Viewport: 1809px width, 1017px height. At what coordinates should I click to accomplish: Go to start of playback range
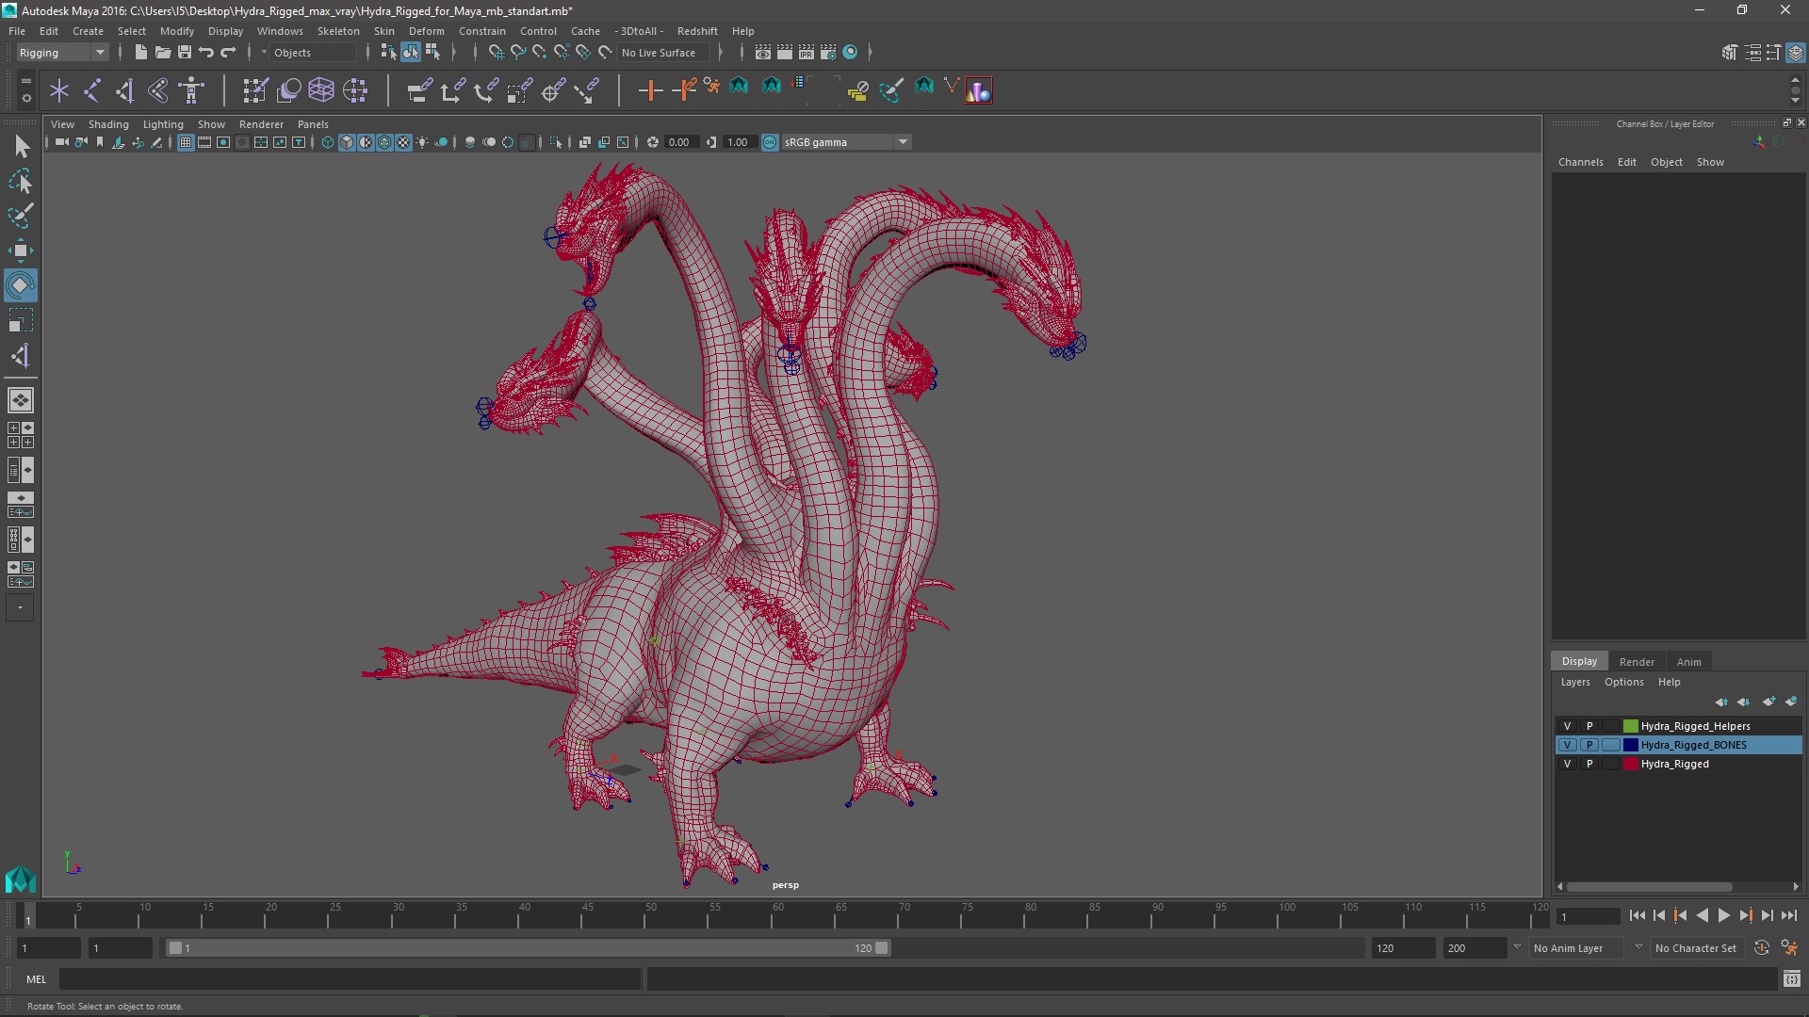1637,915
